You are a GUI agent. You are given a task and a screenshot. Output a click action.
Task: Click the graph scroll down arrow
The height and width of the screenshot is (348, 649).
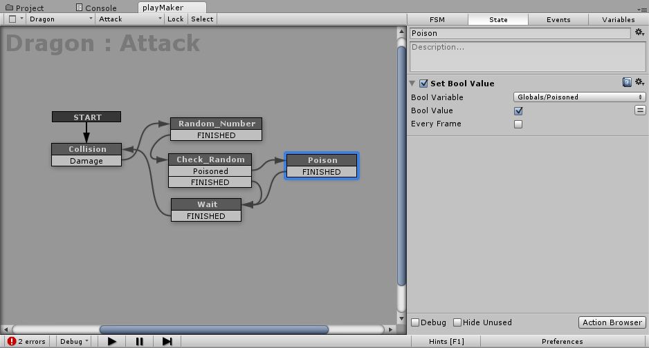[401, 319]
